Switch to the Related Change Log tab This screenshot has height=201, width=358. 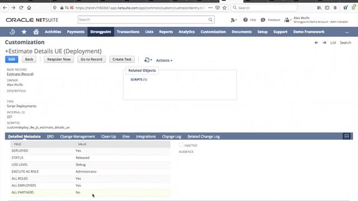(x=204, y=136)
